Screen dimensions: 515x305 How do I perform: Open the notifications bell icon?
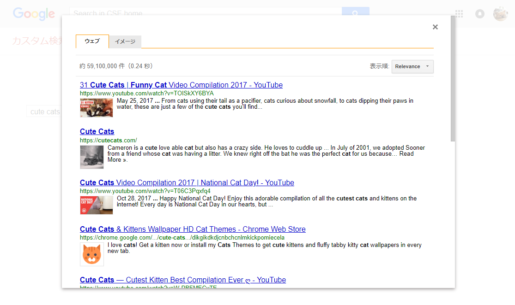coord(480,14)
